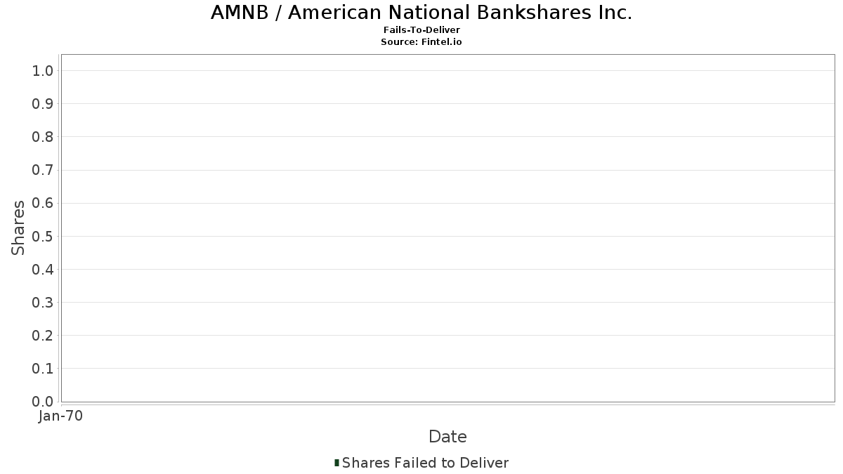Click the Jan-70 x-axis tick label

click(60, 416)
